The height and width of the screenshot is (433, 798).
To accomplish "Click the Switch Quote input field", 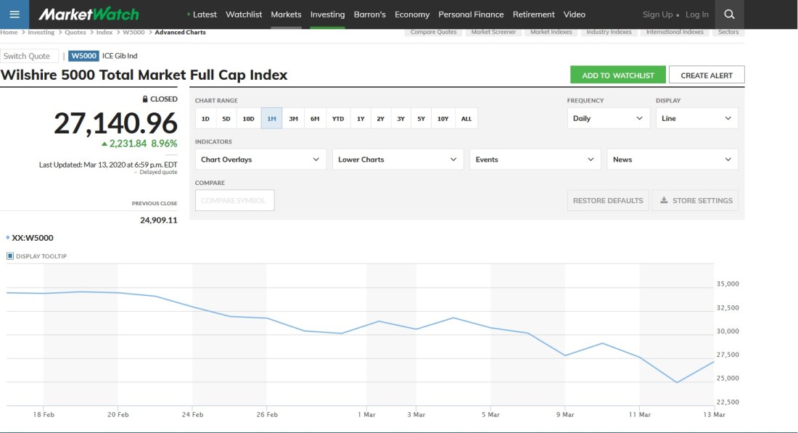I will [30, 56].
